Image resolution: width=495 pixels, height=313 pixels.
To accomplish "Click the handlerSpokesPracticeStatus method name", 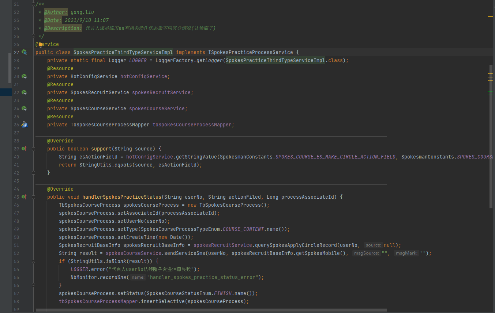I will click(x=122, y=197).
